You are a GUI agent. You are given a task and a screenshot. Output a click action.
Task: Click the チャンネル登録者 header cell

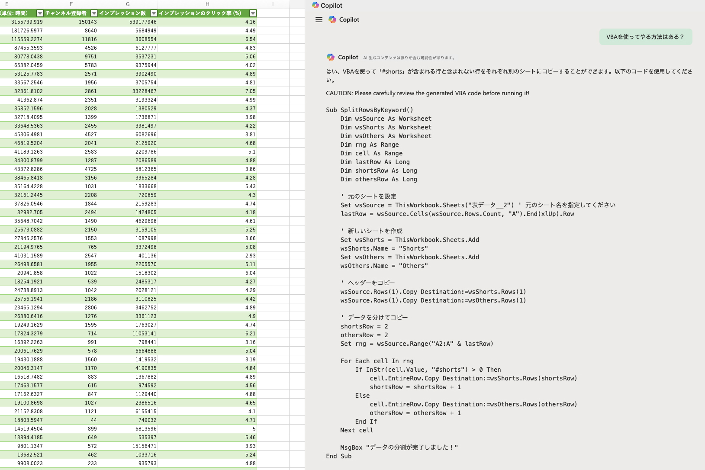tap(66, 13)
